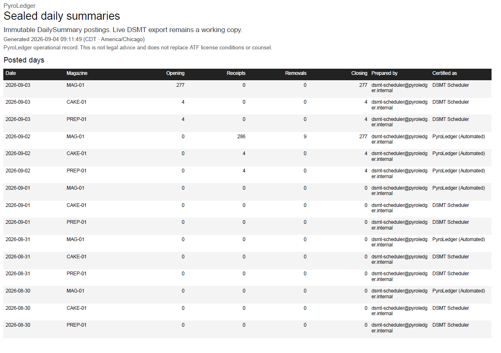Click the Removals column header
This screenshot has width=501, height=353.
click(296, 73)
